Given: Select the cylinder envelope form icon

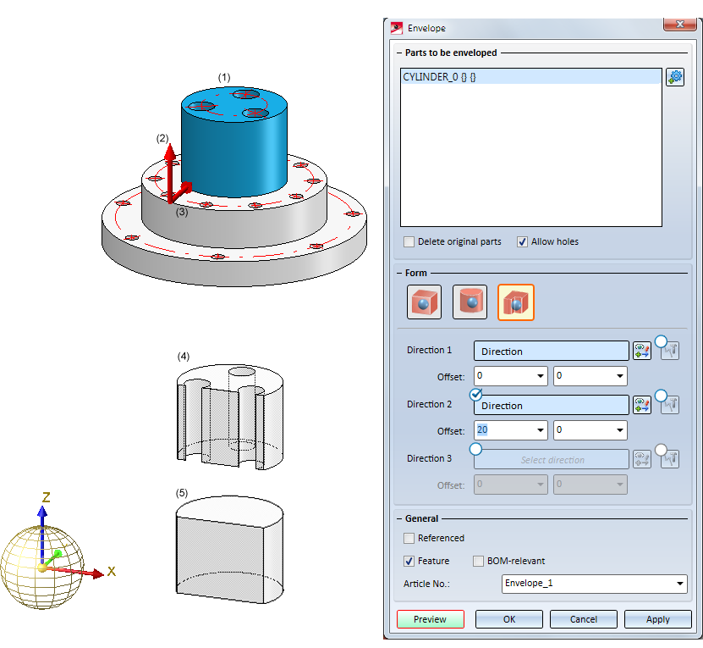Looking at the screenshot, I should tap(470, 302).
